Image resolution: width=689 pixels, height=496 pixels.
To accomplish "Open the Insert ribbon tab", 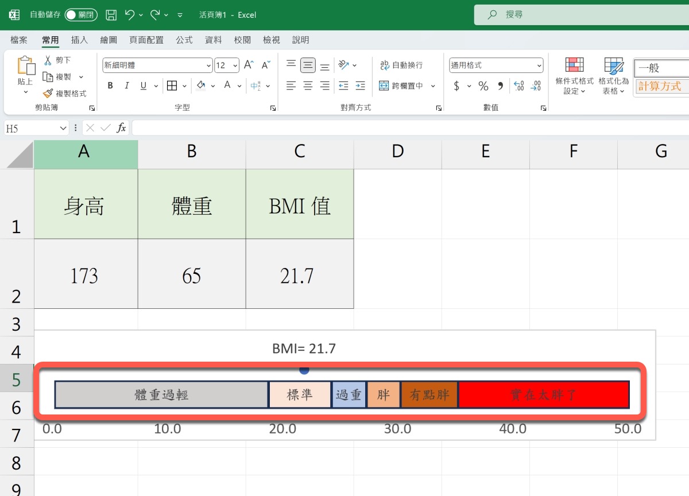I will point(79,40).
